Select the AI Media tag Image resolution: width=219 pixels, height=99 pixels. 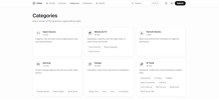click(x=169, y=78)
